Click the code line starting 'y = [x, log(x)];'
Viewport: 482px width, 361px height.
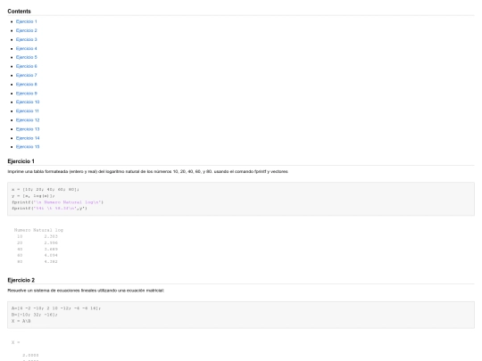click(x=33, y=196)
